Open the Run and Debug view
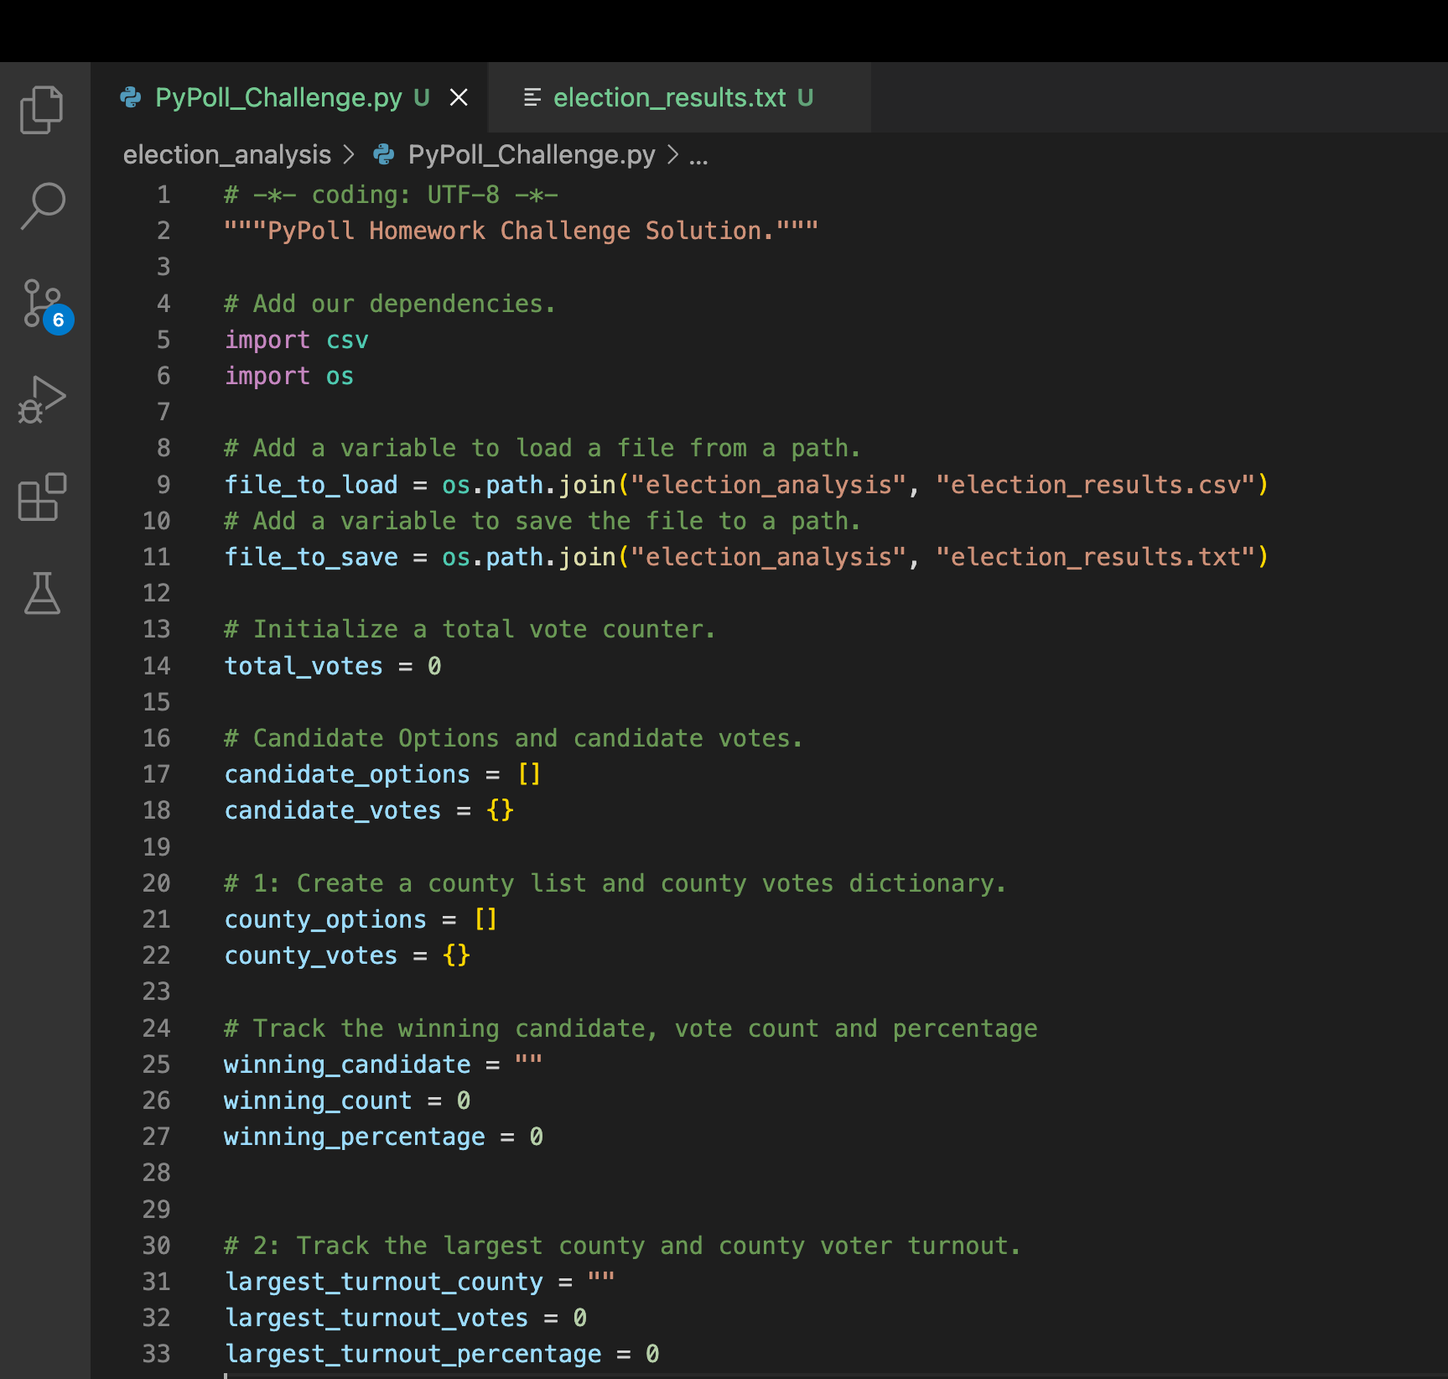 42,400
